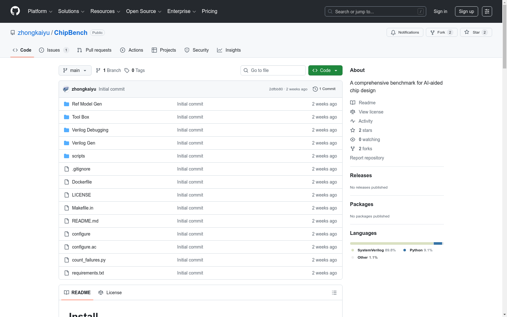Select the License tab in the README panel

pos(110,293)
